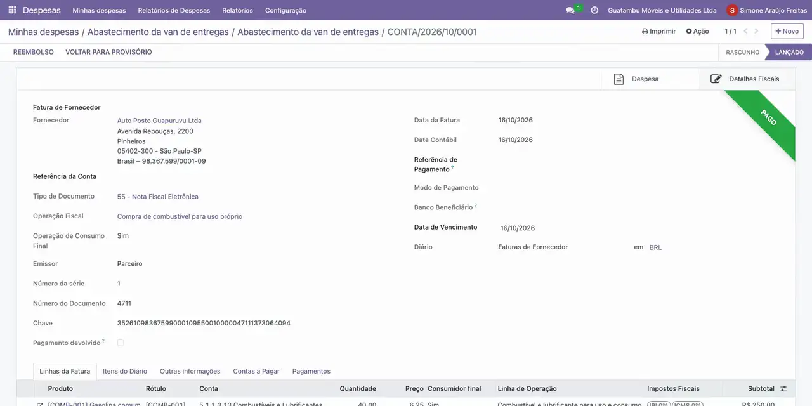The width and height of the screenshot is (812, 406).
Task: Go to next record arrow
Action: (756, 31)
